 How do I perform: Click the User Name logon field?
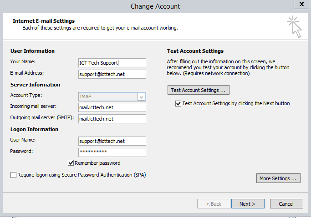[112, 141]
